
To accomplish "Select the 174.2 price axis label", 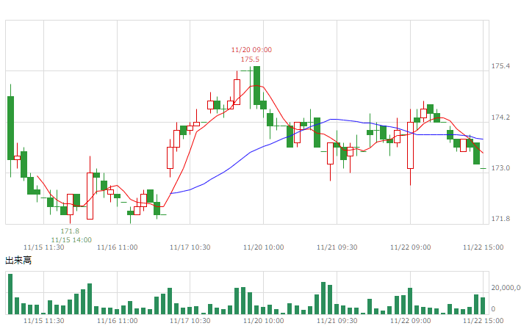I will pyautogui.click(x=500, y=117).
